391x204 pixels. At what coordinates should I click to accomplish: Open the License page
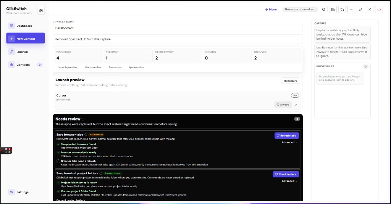coord(25,51)
